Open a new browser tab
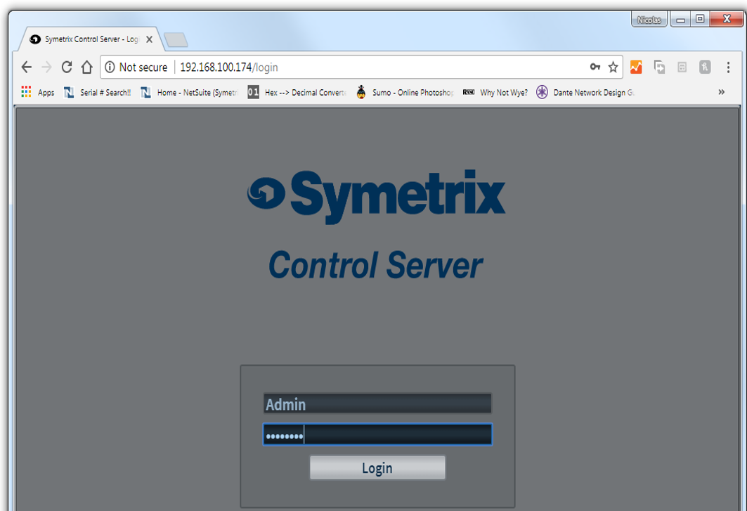This screenshot has height=511, width=747. 176,40
